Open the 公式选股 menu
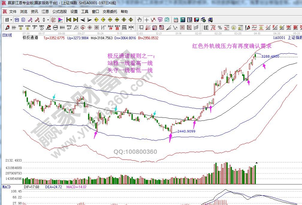 point(60,12)
